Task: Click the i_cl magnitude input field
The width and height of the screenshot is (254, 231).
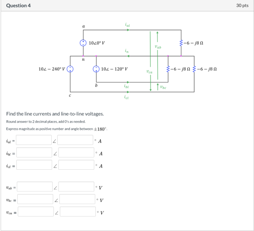Action: [x=34, y=165]
